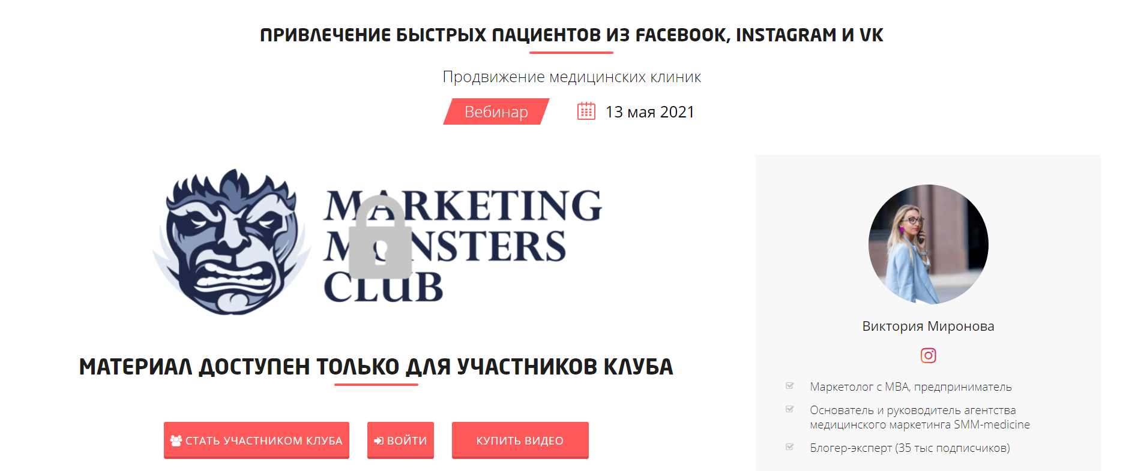1135x471 pixels.
Task: Click the Marketing Monsters Club logo text
Action: pyautogui.click(x=462, y=246)
